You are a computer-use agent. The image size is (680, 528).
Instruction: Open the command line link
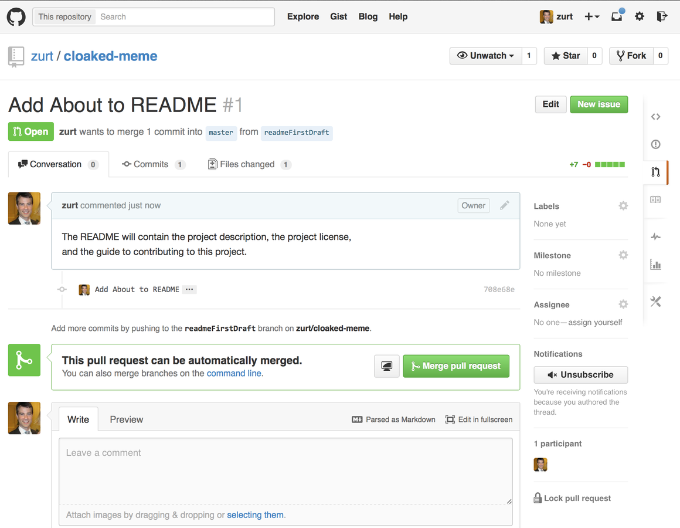234,373
